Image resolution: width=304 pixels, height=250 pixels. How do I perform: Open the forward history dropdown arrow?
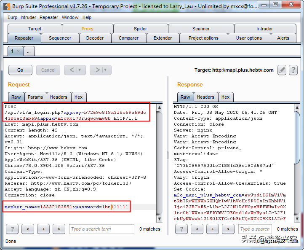[105, 70]
